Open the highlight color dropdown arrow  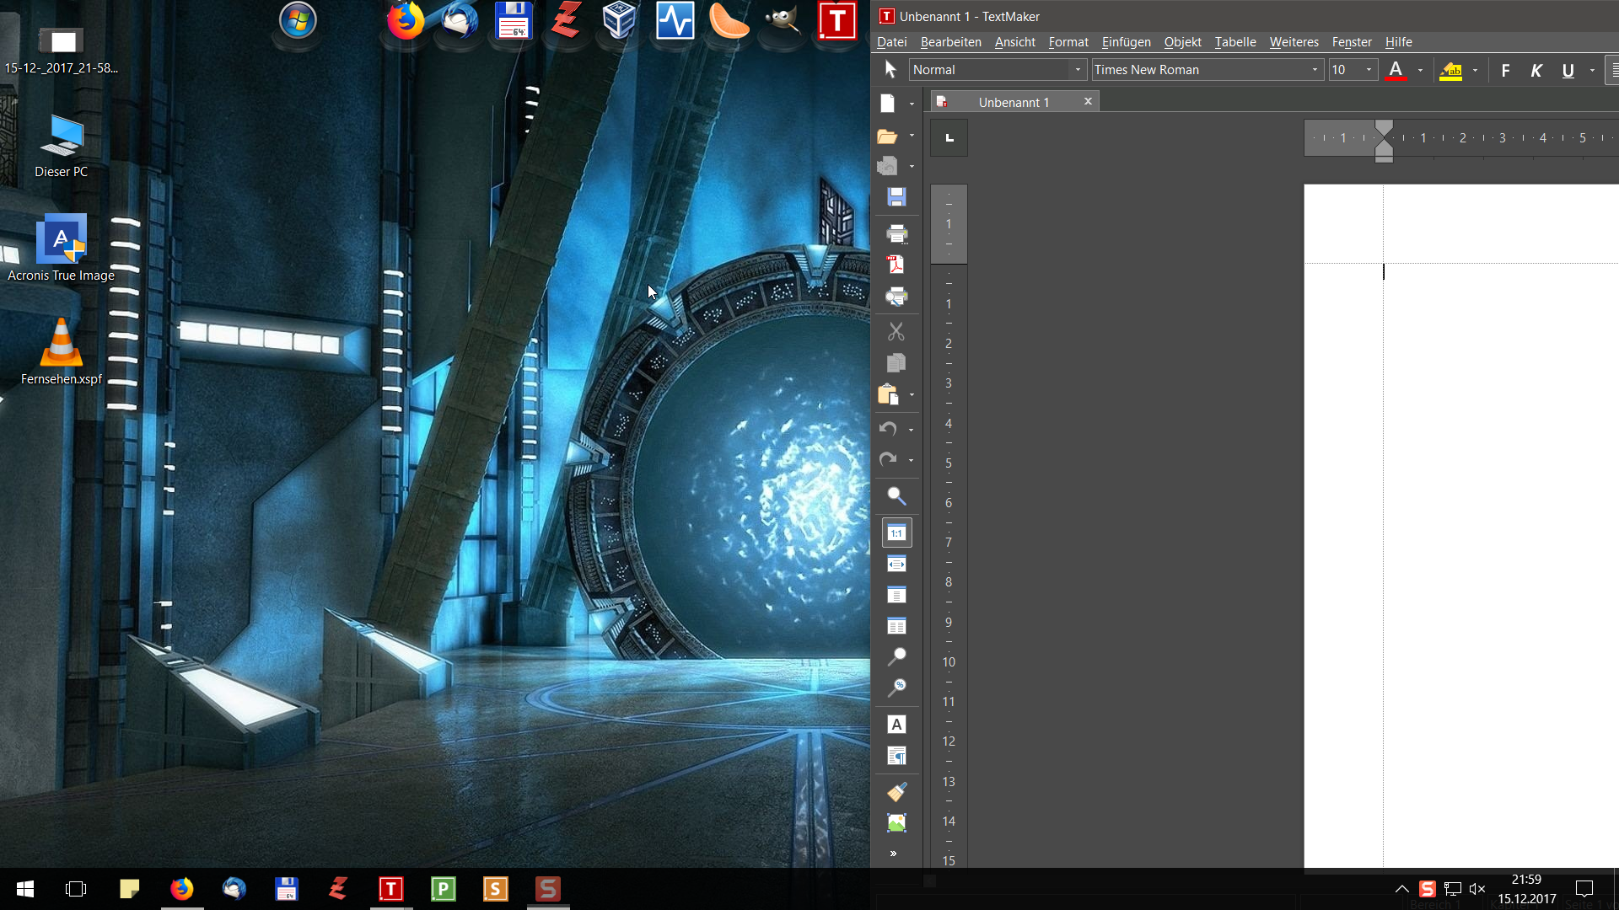(x=1475, y=71)
